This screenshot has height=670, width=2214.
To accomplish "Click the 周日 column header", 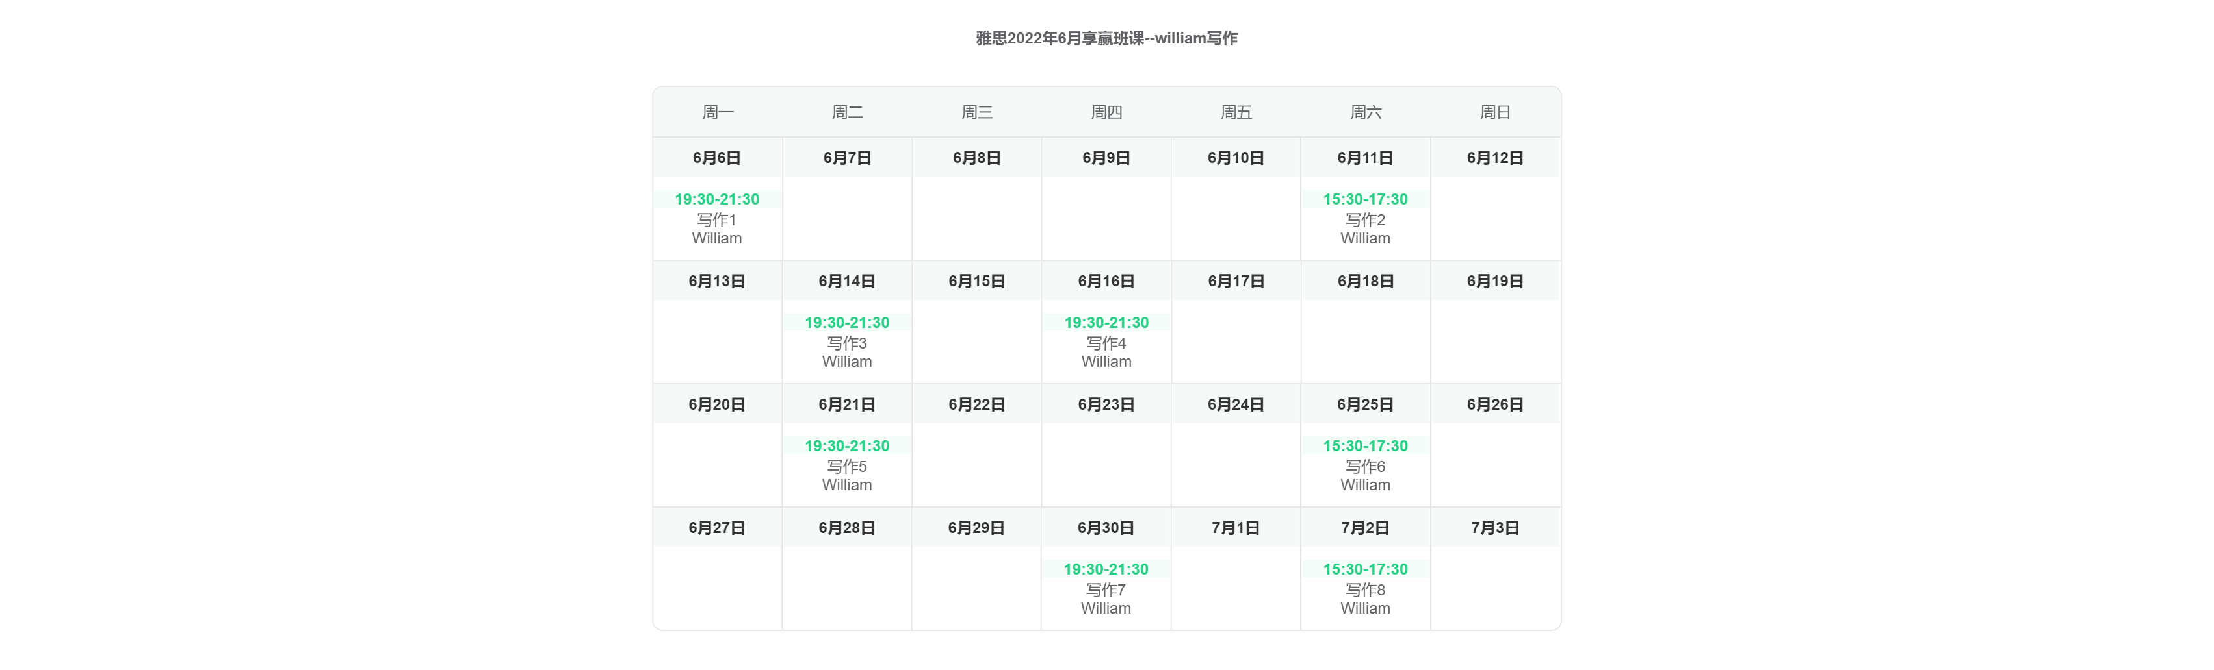I will click(1496, 112).
